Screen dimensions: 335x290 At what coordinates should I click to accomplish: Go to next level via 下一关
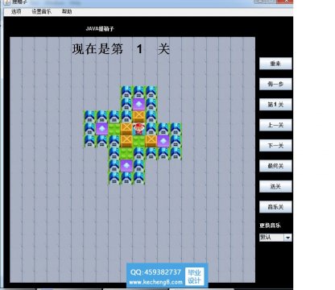click(275, 146)
